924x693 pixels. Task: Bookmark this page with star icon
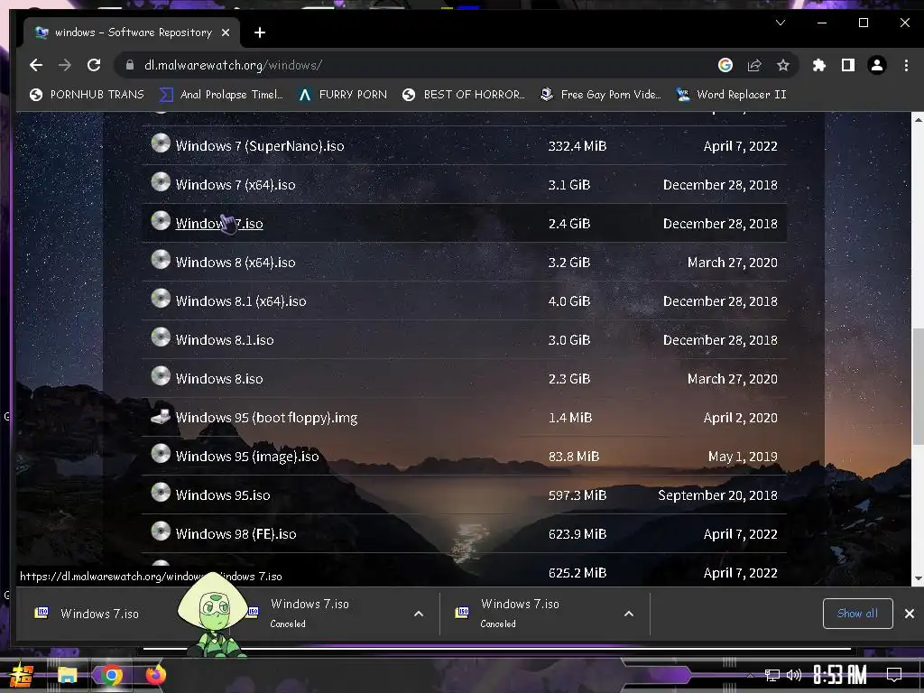tap(782, 65)
